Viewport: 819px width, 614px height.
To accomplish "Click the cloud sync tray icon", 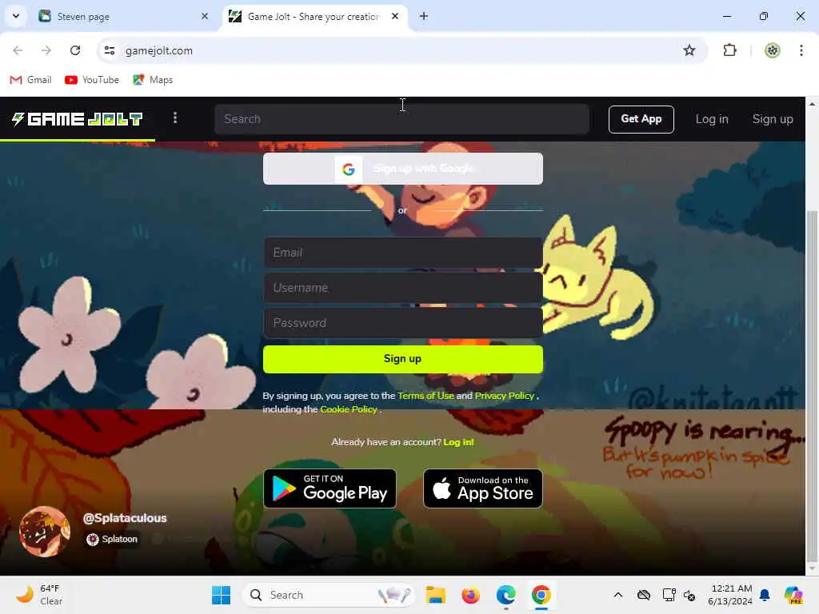I will [x=644, y=595].
